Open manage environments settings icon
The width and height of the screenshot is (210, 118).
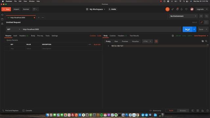(x=206, y=16)
